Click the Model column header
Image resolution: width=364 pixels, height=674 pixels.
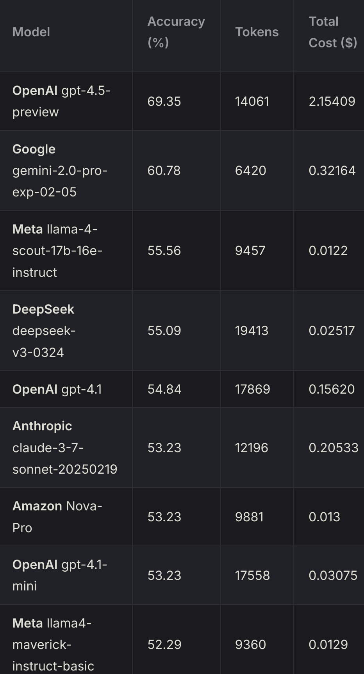pyautogui.click(x=31, y=32)
